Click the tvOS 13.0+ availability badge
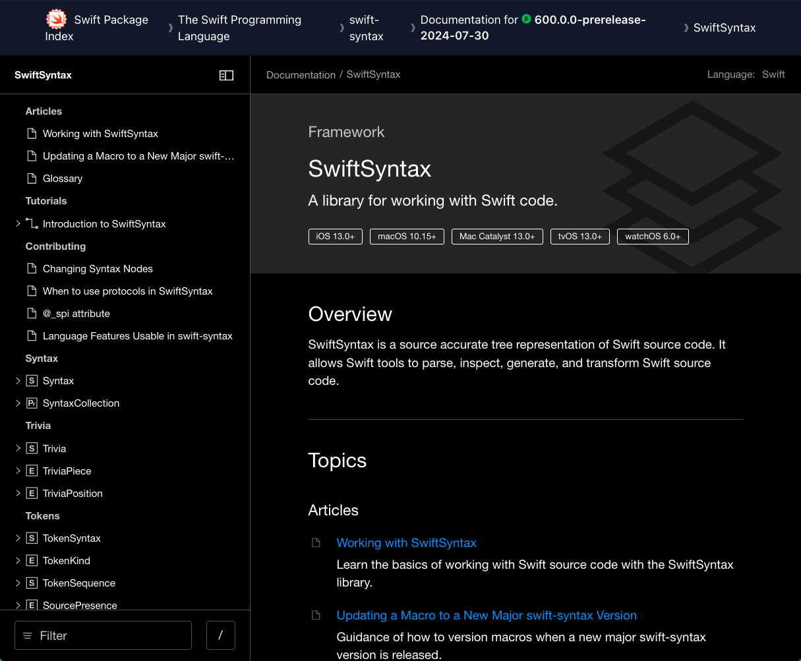The image size is (801, 661). click(580, 237)
